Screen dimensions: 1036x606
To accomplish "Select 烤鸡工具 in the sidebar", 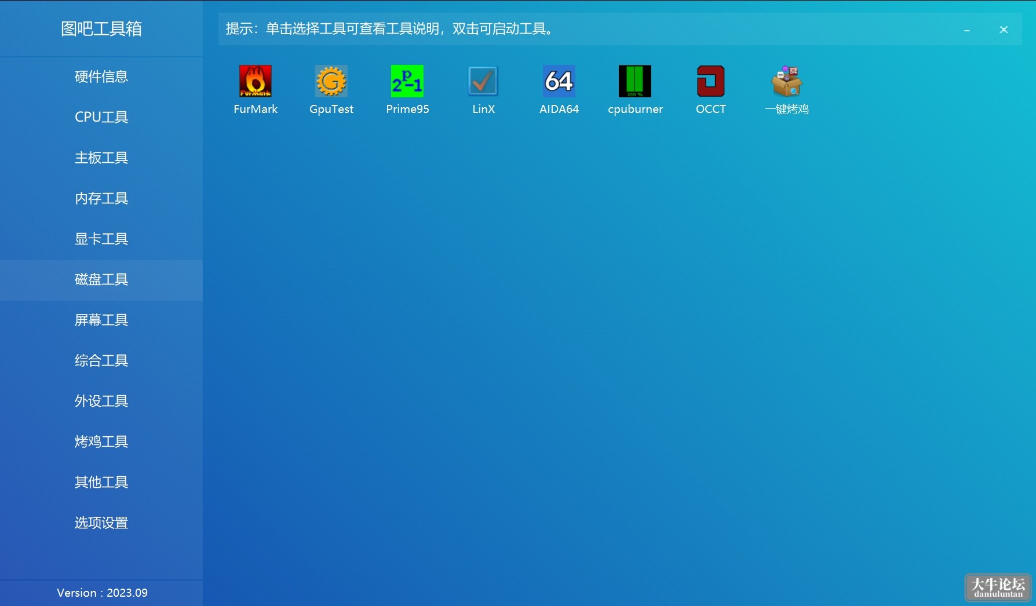I will [x=101, y=441].
